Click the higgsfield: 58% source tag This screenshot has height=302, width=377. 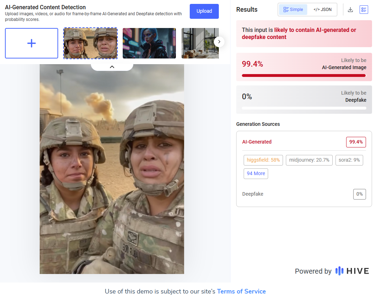point(263,160)
